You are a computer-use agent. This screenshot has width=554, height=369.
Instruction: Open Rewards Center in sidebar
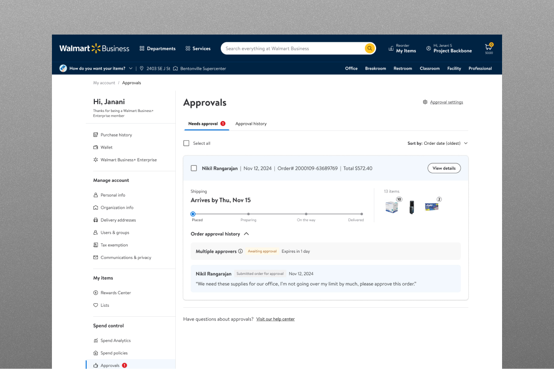tap(116, 293)
